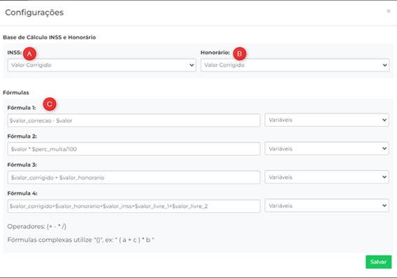Click into the Fórmula 1 input field
The height and width of the screenshot is (278, 397).
(x=134, y=120)
